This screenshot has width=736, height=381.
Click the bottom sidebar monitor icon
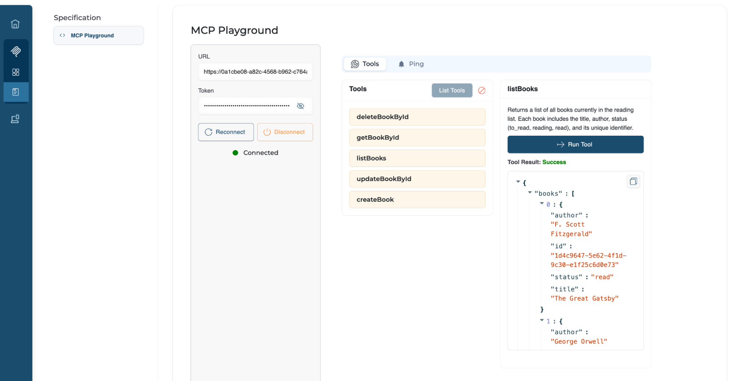[x=15, y=119]
